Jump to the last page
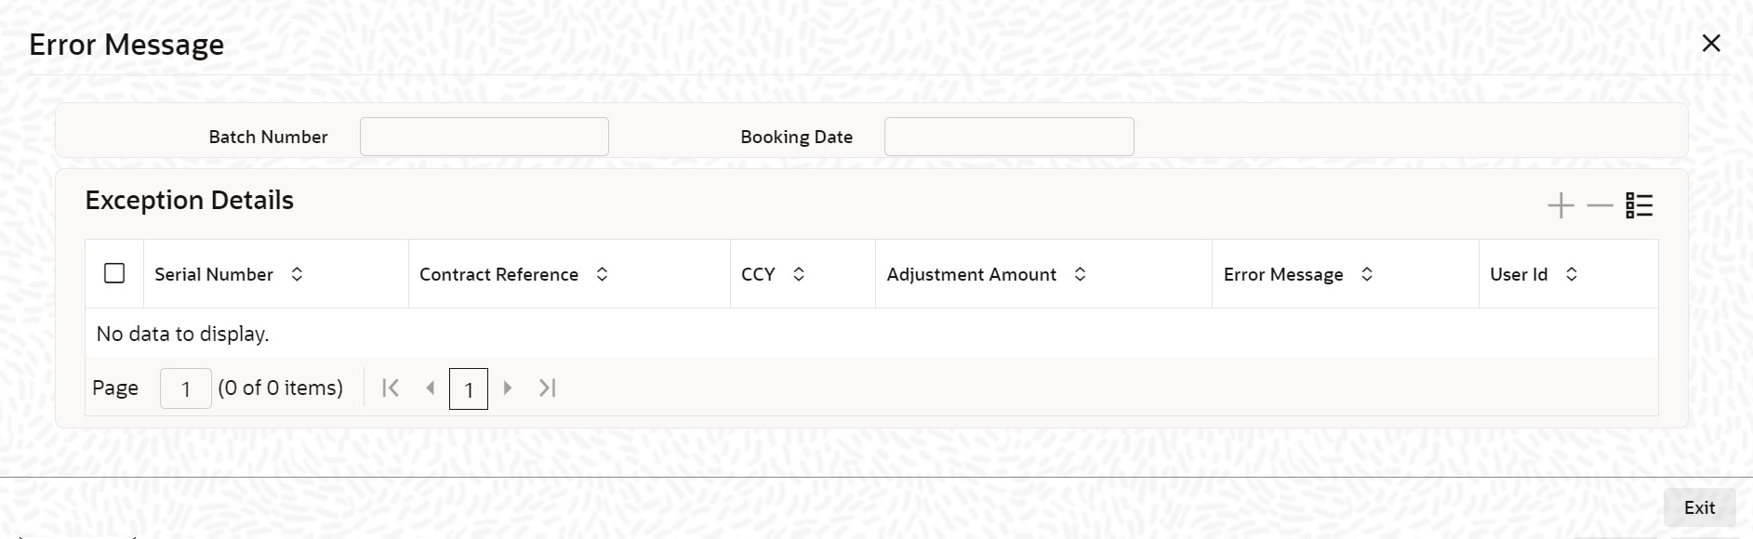This screenshot has height=539, width=1753. point(548,388)
